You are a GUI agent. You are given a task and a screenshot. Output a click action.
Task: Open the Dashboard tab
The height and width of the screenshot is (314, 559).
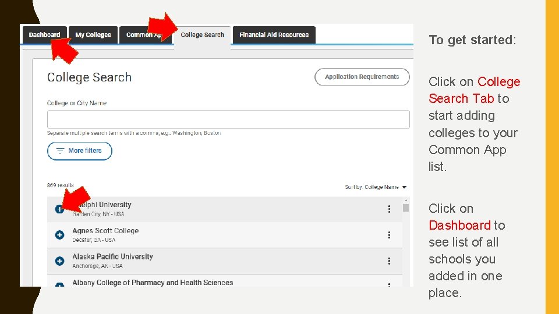[x=44, y=35]
